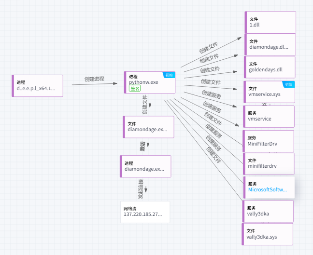The image size is (313, 255).
Task: Select the diamondage.dl... file node
Action: click(270, 44)
